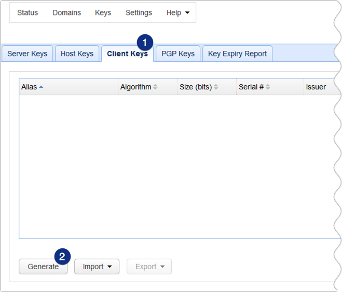Click the empty client keys table area
Viewport: 342px width, 292px height.
(174, 166)
